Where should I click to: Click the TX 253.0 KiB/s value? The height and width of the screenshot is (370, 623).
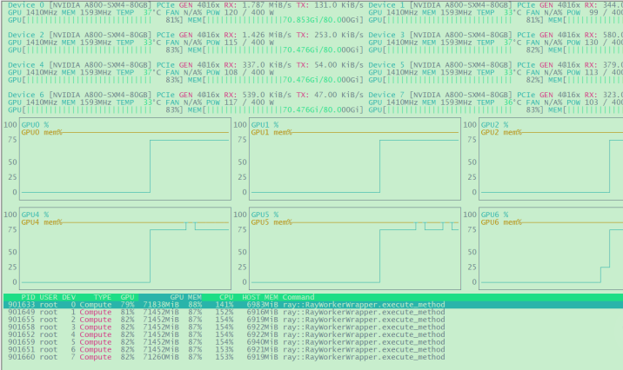(338, 35)
